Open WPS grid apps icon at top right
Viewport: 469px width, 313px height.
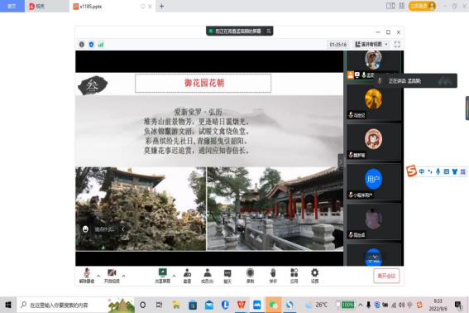coord(402,6)
